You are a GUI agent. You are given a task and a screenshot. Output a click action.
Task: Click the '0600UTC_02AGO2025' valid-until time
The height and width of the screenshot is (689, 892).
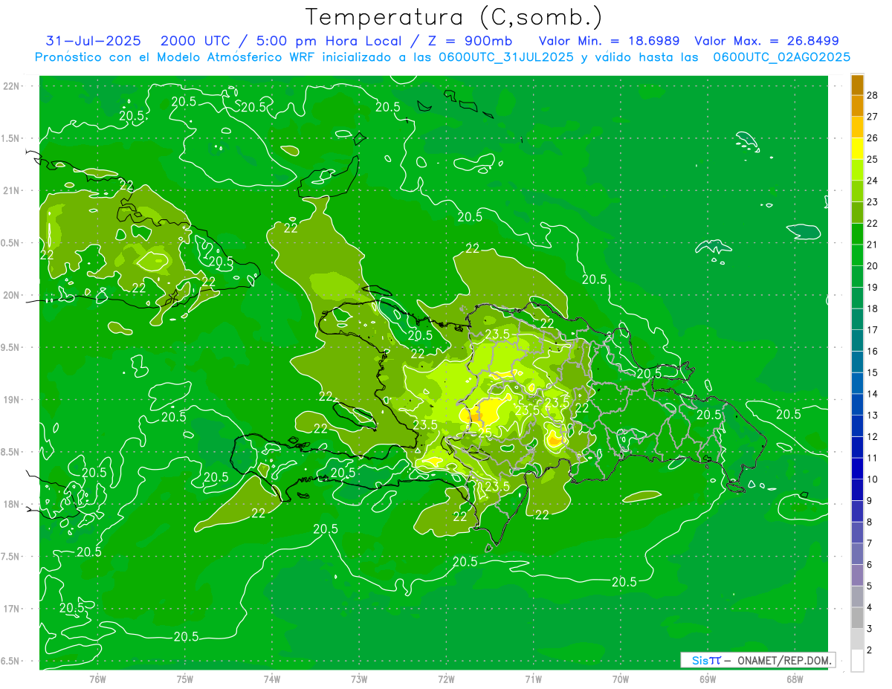[x=781, y=57]
